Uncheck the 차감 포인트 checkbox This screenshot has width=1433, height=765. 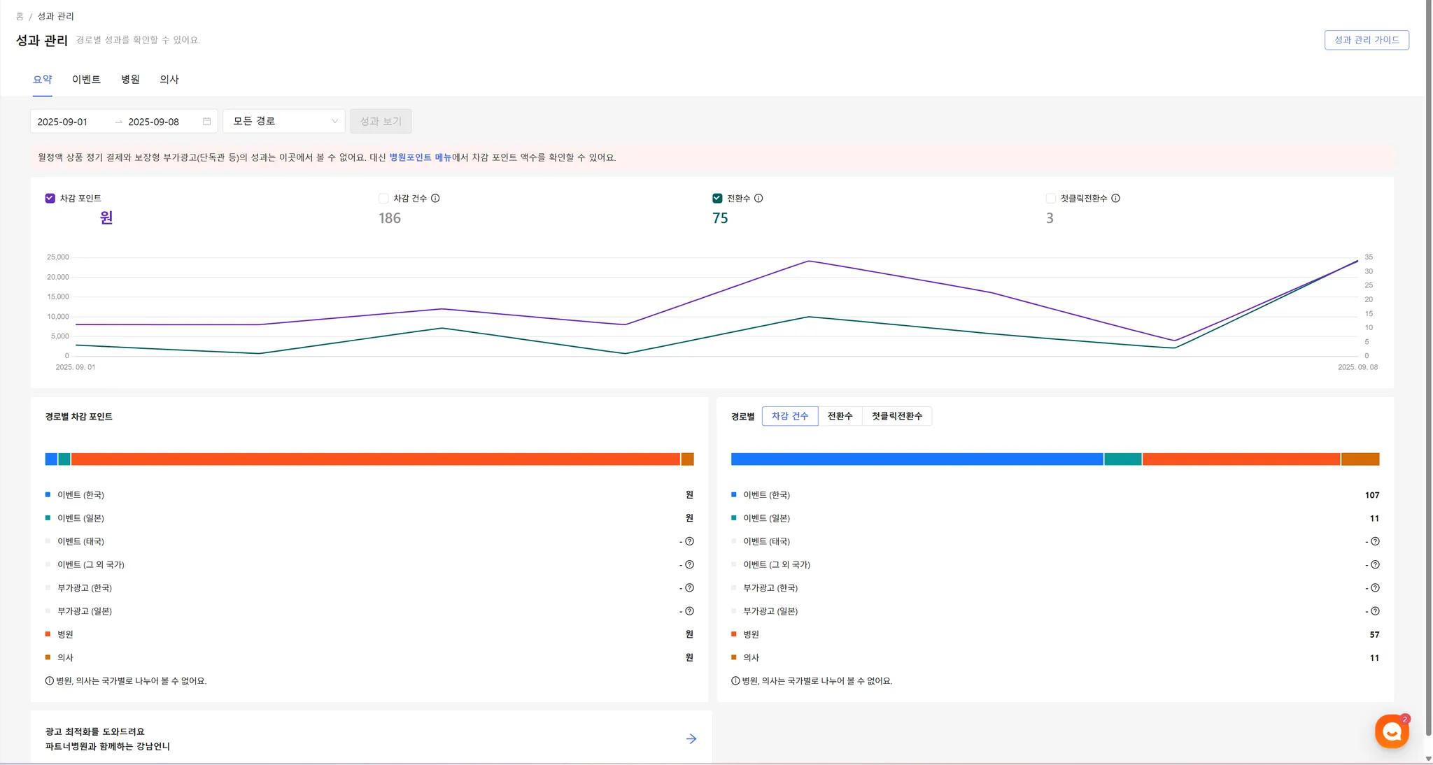50,199
